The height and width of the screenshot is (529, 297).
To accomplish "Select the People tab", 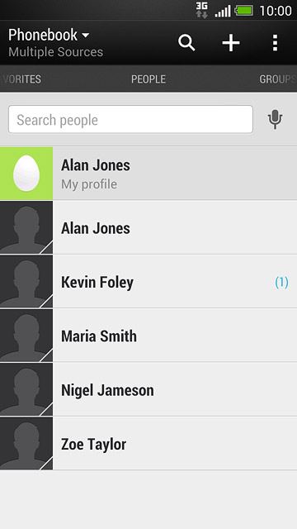I will (148, 79).
